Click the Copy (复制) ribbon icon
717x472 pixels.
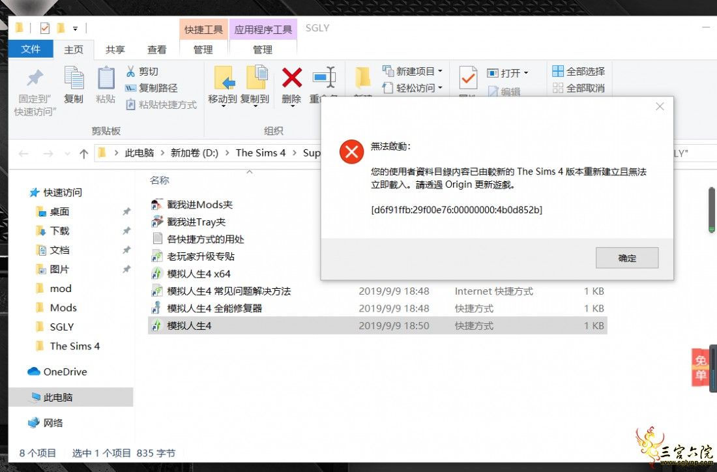pos(74,78)
